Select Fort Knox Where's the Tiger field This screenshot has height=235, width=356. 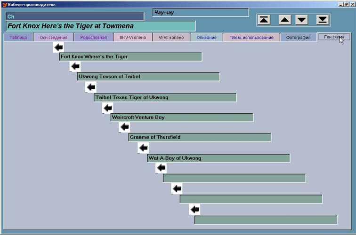130,57
